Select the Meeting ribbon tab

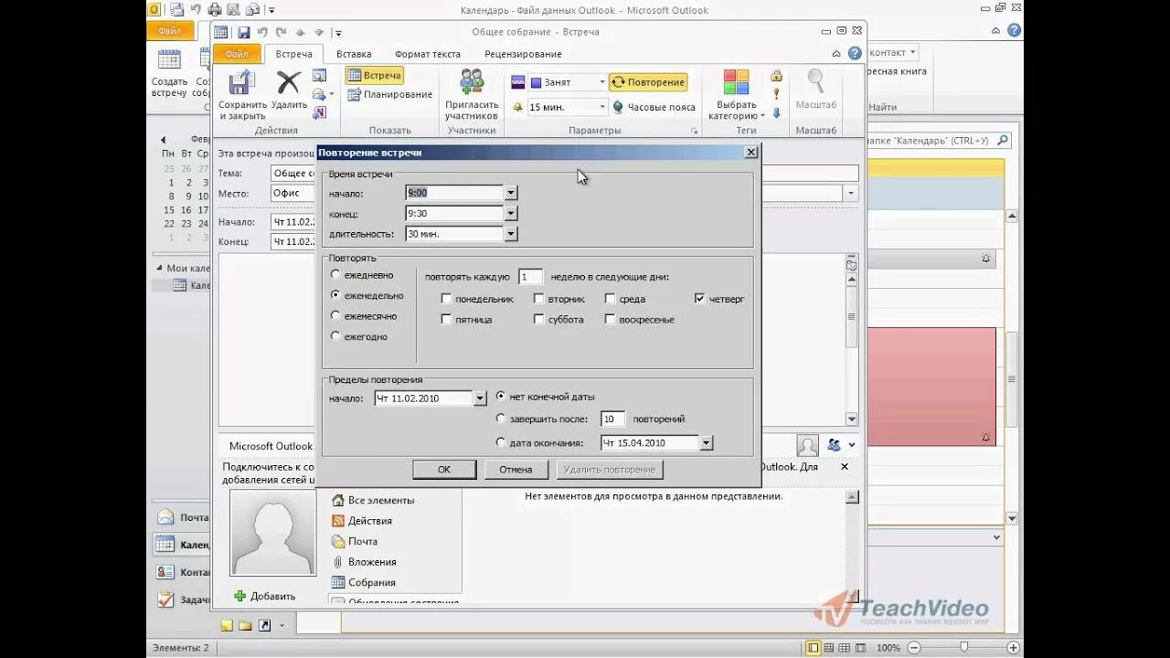pos(294,54)
